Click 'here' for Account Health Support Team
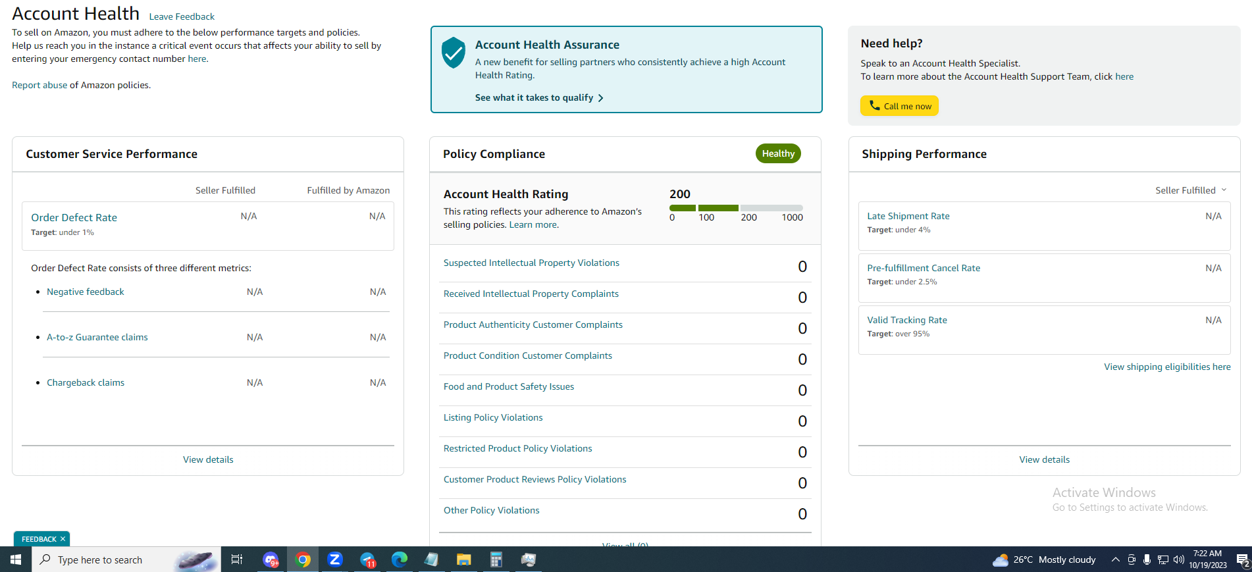Viewport: 1252px width, 572px height. [x=1124, y=76]
